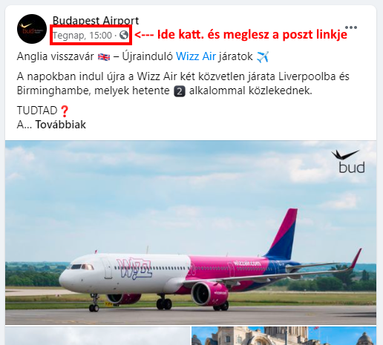Click the Budapest Airport profile avatar
The height and width of the screenshot is (345, 383).
[32, 29]
